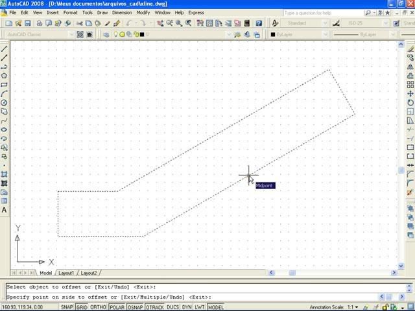The image size is (415, 311).
Task: Select the Mirror modify tool
Action: pos(410,67)
